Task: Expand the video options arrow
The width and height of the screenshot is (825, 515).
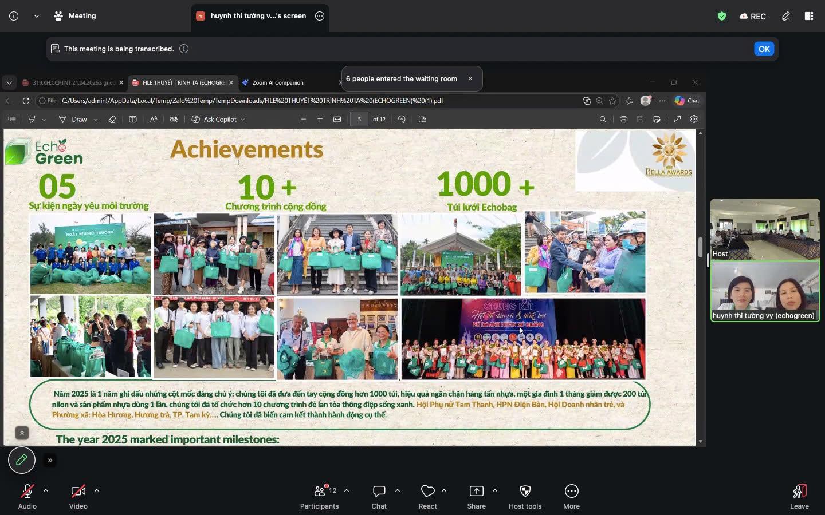Action: point(97,490)
